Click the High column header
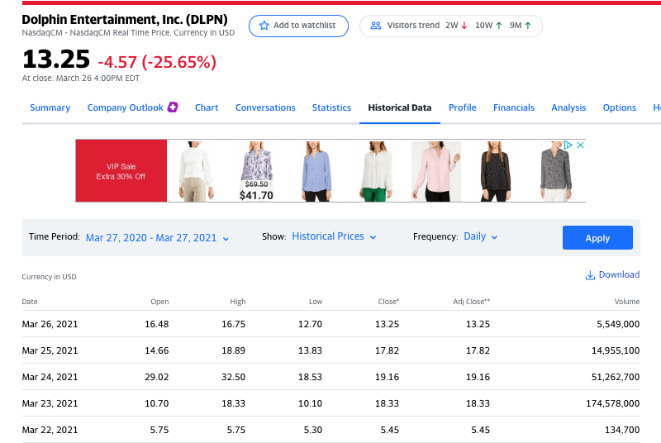The width and height of the screenshot is (661, 443). [x=238, y=302]
